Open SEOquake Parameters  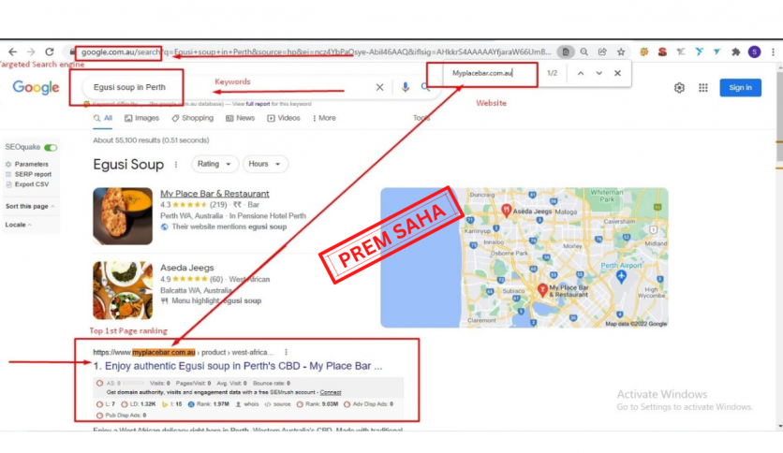click(32, 164)
